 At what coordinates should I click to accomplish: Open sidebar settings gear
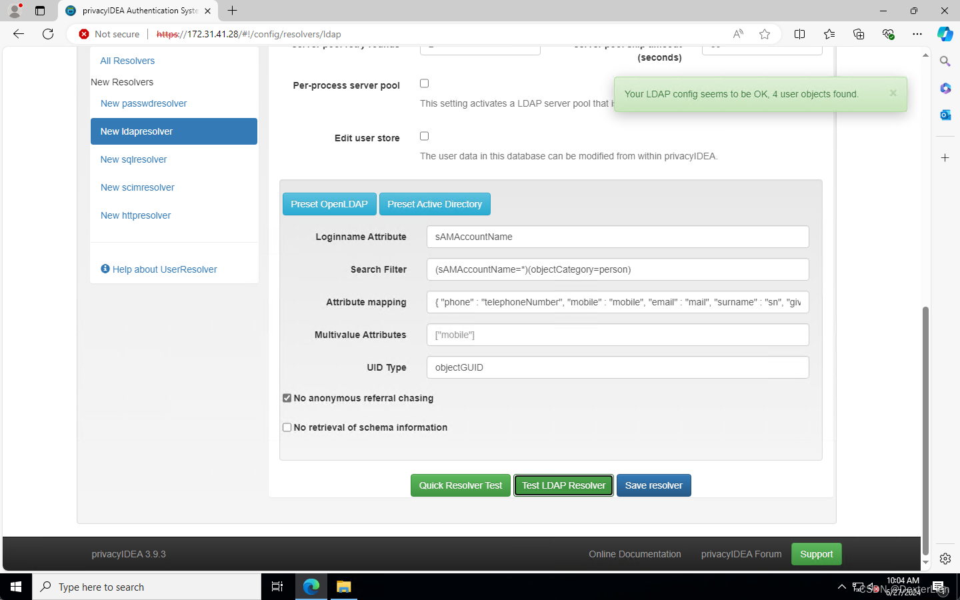point(945,559)
